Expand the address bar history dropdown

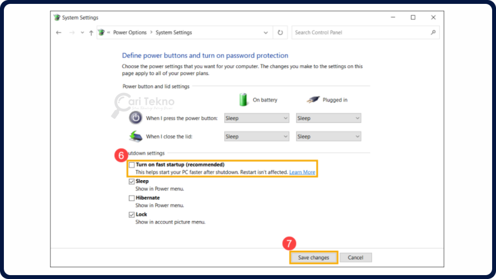[x=265, y=32]
